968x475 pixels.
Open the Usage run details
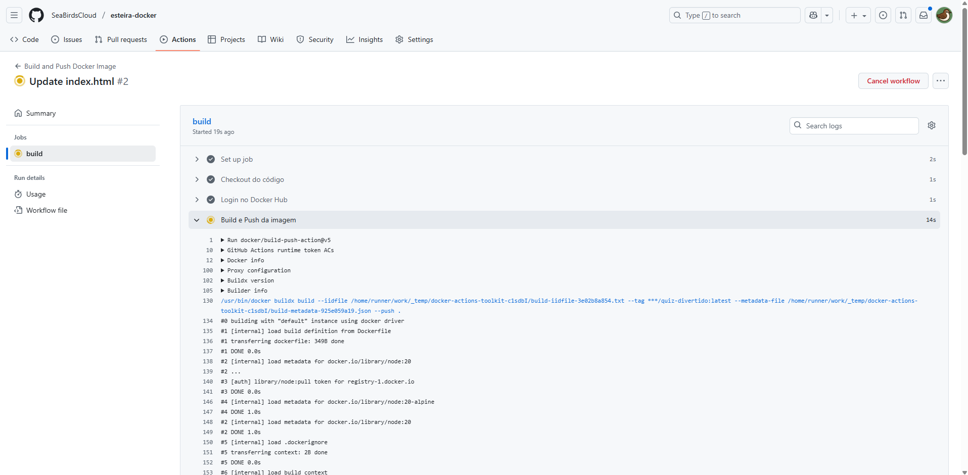(83, 194)
